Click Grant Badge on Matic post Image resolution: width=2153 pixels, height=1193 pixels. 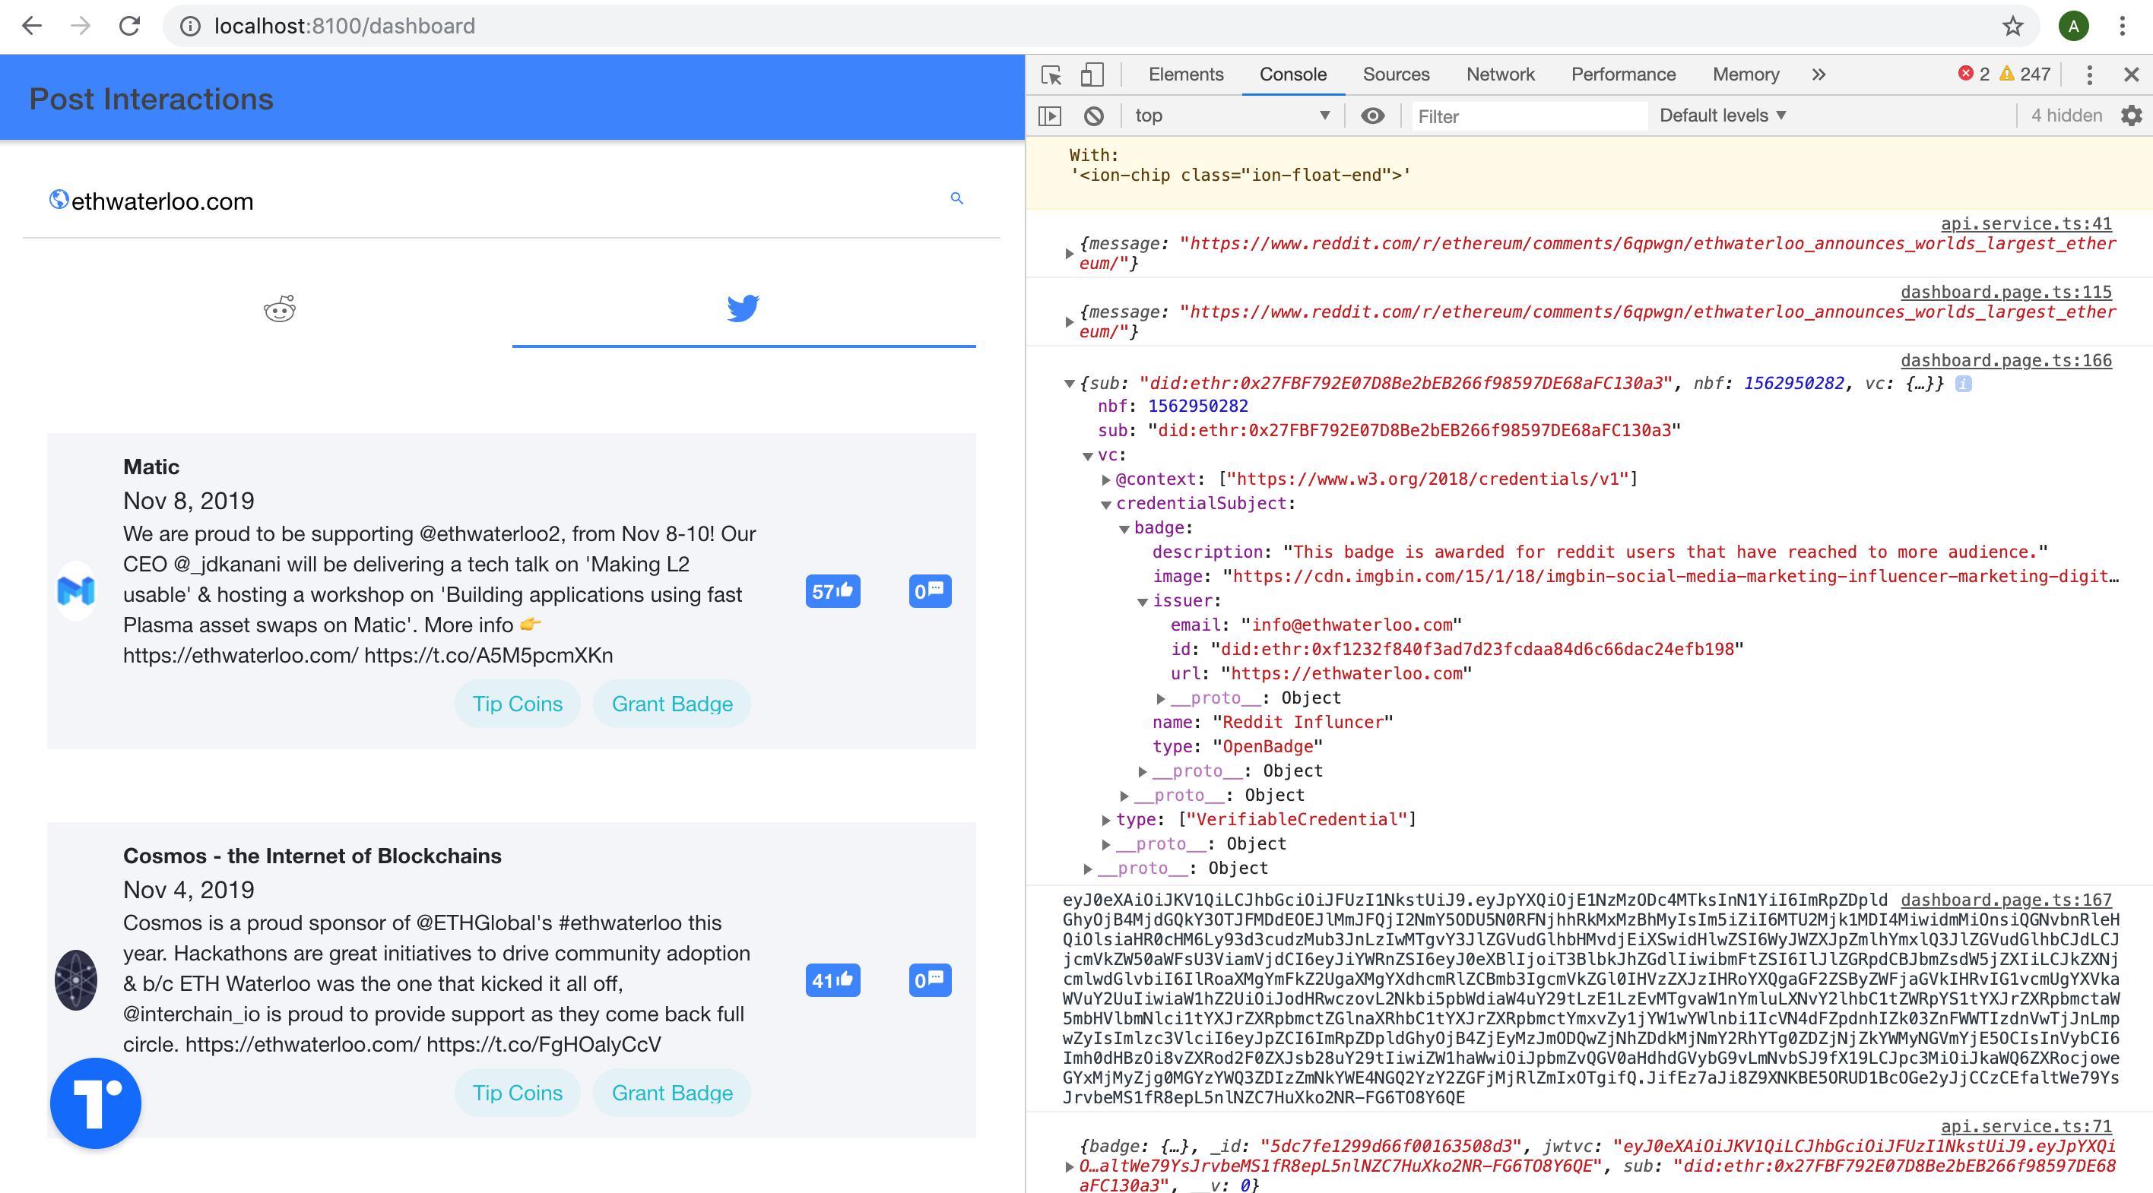[x=671, y=704]
